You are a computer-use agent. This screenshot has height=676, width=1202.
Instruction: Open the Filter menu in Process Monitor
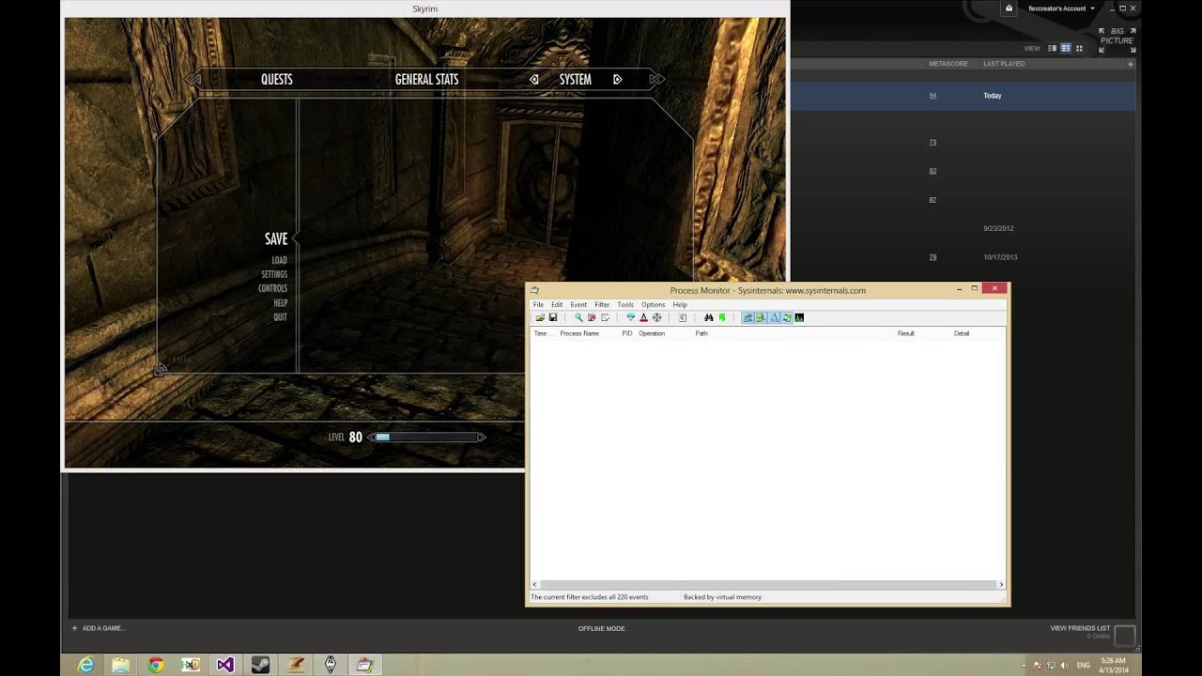(602, 304)
